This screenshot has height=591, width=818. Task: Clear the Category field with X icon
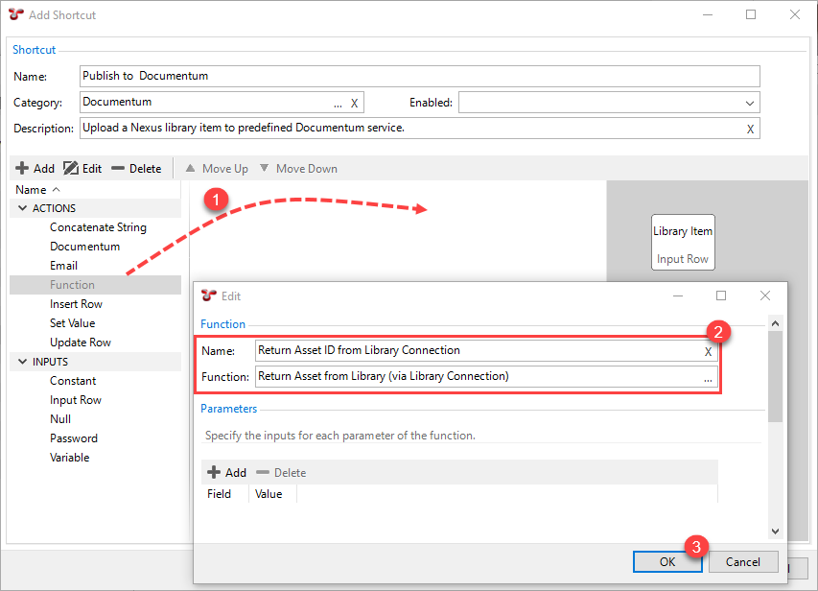tap(354, 103)
